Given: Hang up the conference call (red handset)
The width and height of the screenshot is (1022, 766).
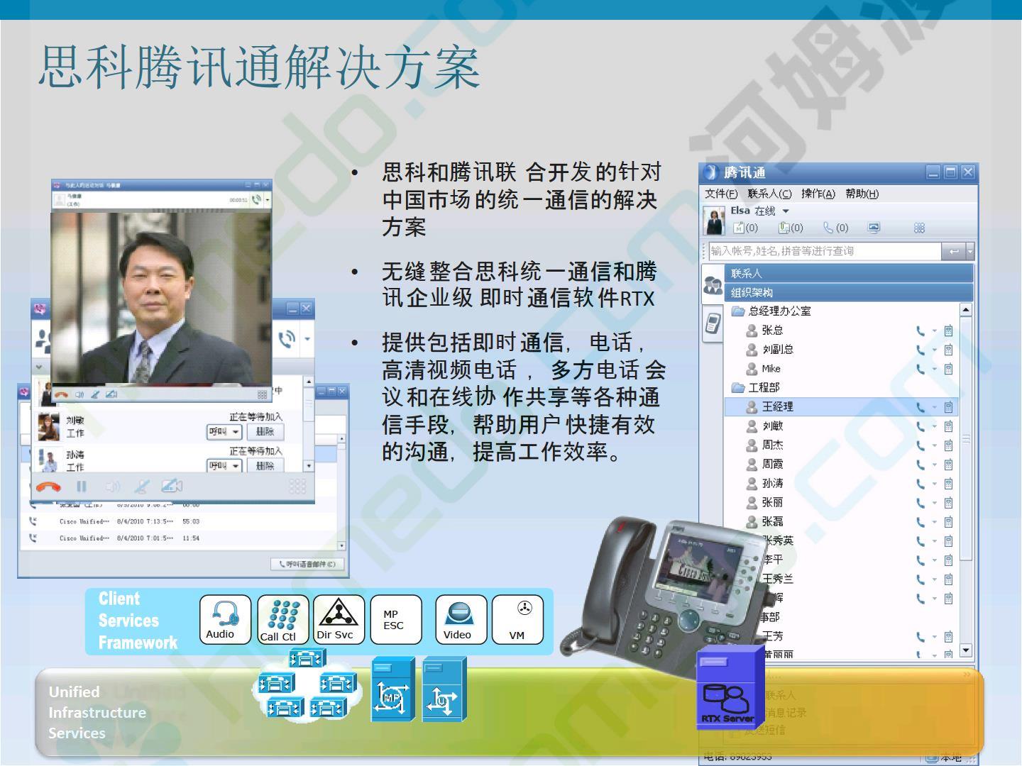Looking at the screenshot, I should (x=48, y=487).
